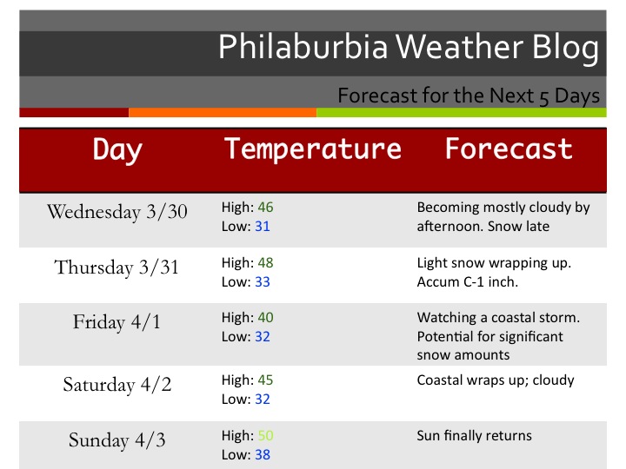The image size is (626, 469).
Task: Click the green color bar segment
Action: [x=461, y=112]
